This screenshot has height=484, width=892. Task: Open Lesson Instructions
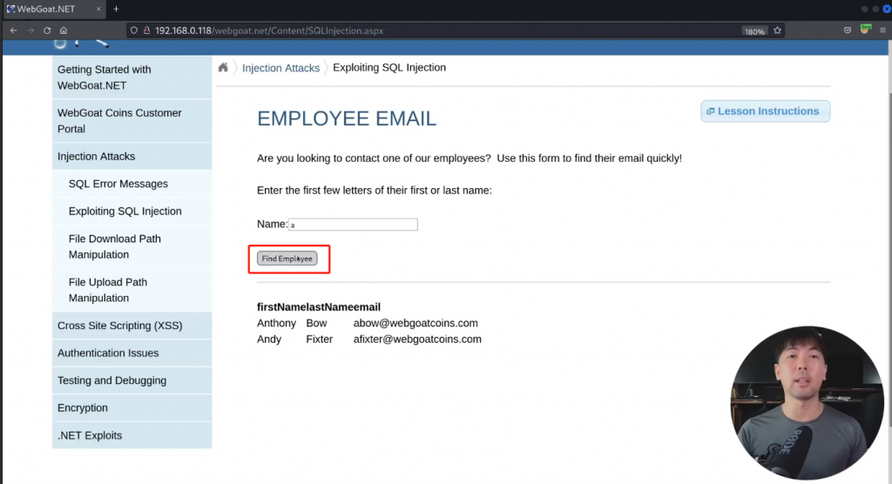(765, 111)
